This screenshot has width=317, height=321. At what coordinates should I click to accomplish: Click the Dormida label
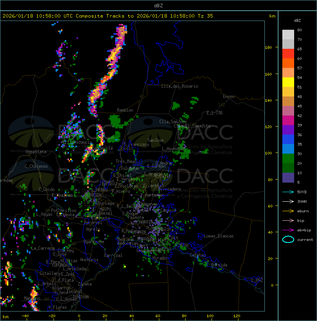point(219,265)
